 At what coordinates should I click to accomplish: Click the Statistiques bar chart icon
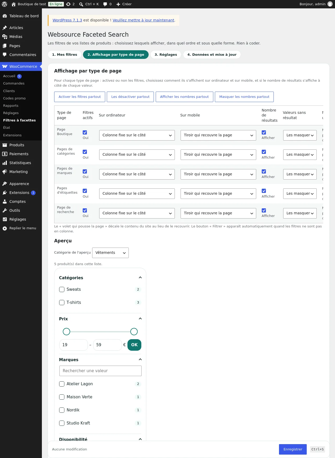coord(5,163)
